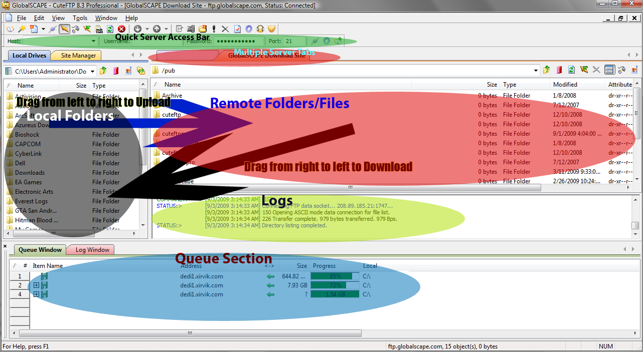
Task: Switch to the Log Window tab
Action: tap(92, 249)
